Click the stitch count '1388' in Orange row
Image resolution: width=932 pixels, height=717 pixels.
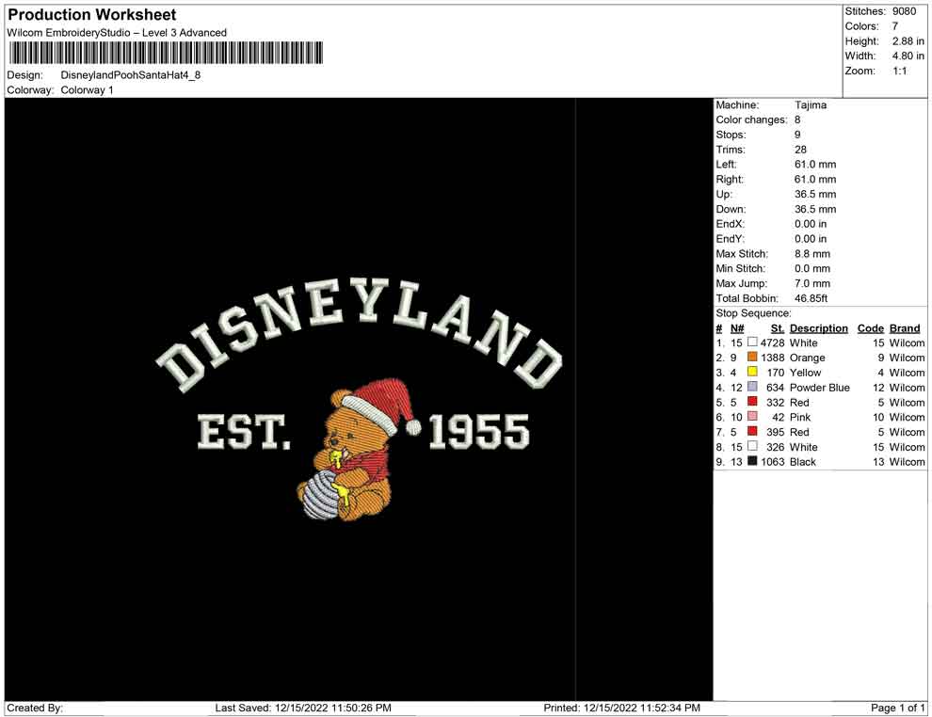[772, 358]
